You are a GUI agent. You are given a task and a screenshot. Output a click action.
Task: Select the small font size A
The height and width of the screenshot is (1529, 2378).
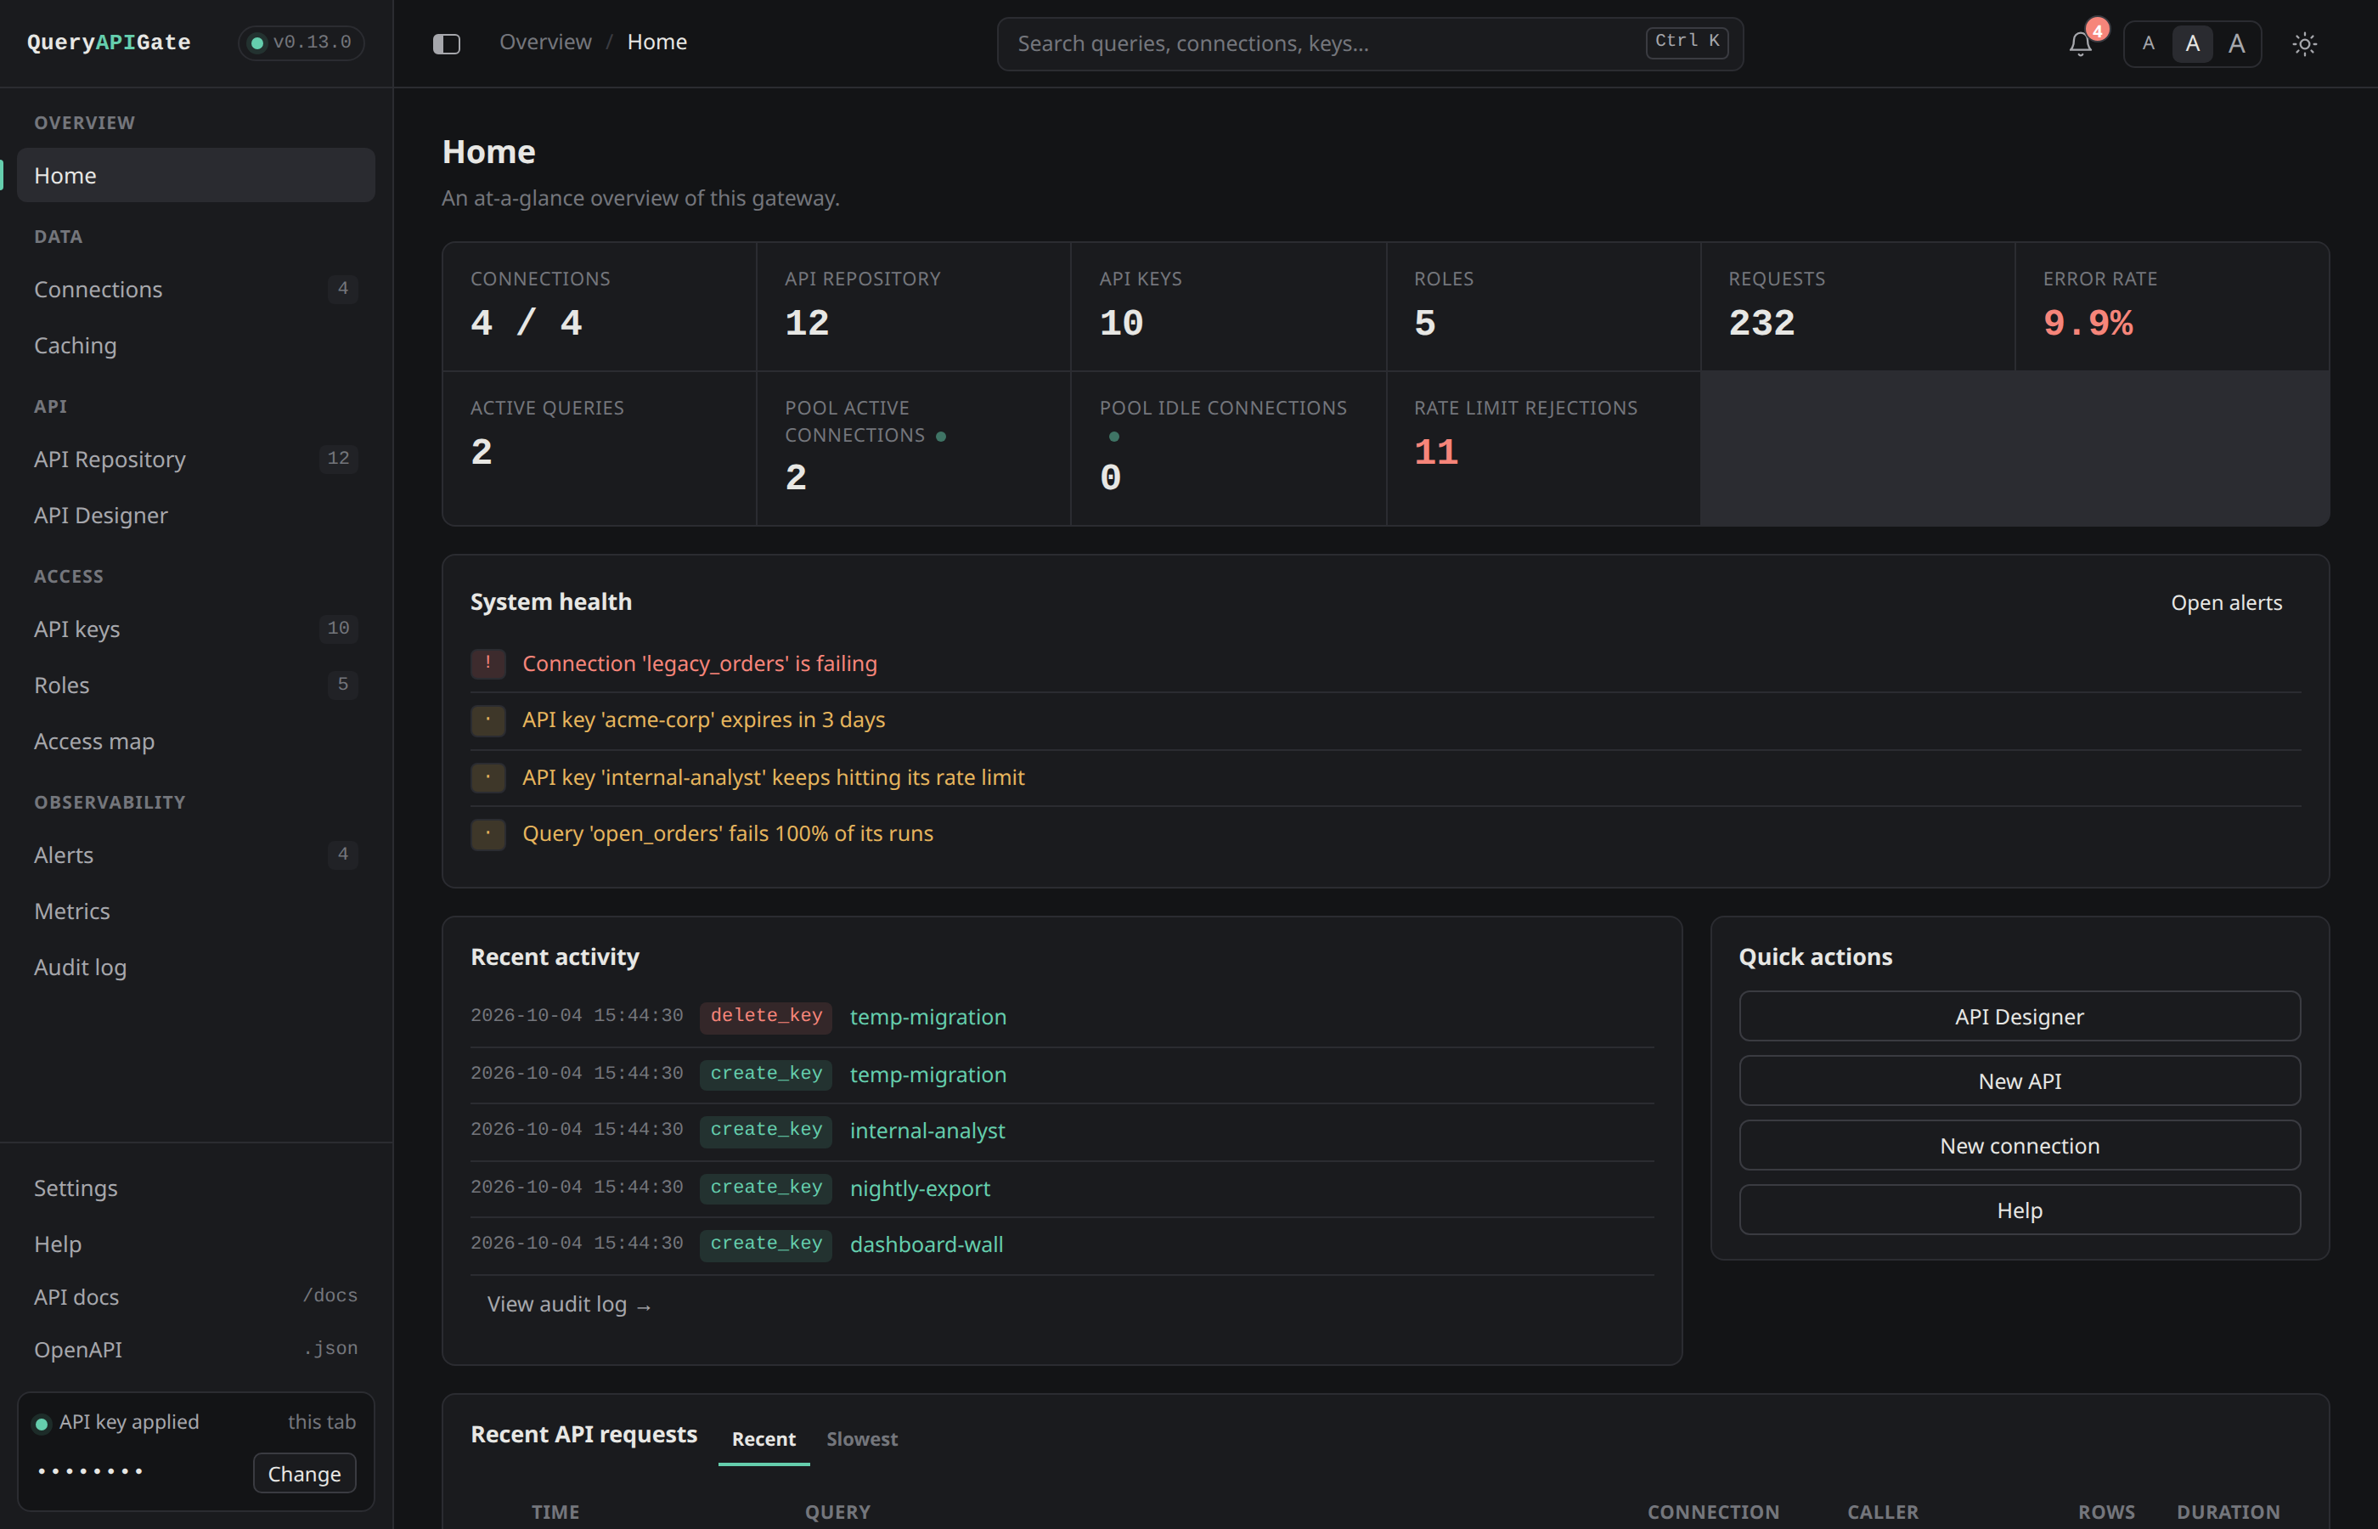(2149, 43)
